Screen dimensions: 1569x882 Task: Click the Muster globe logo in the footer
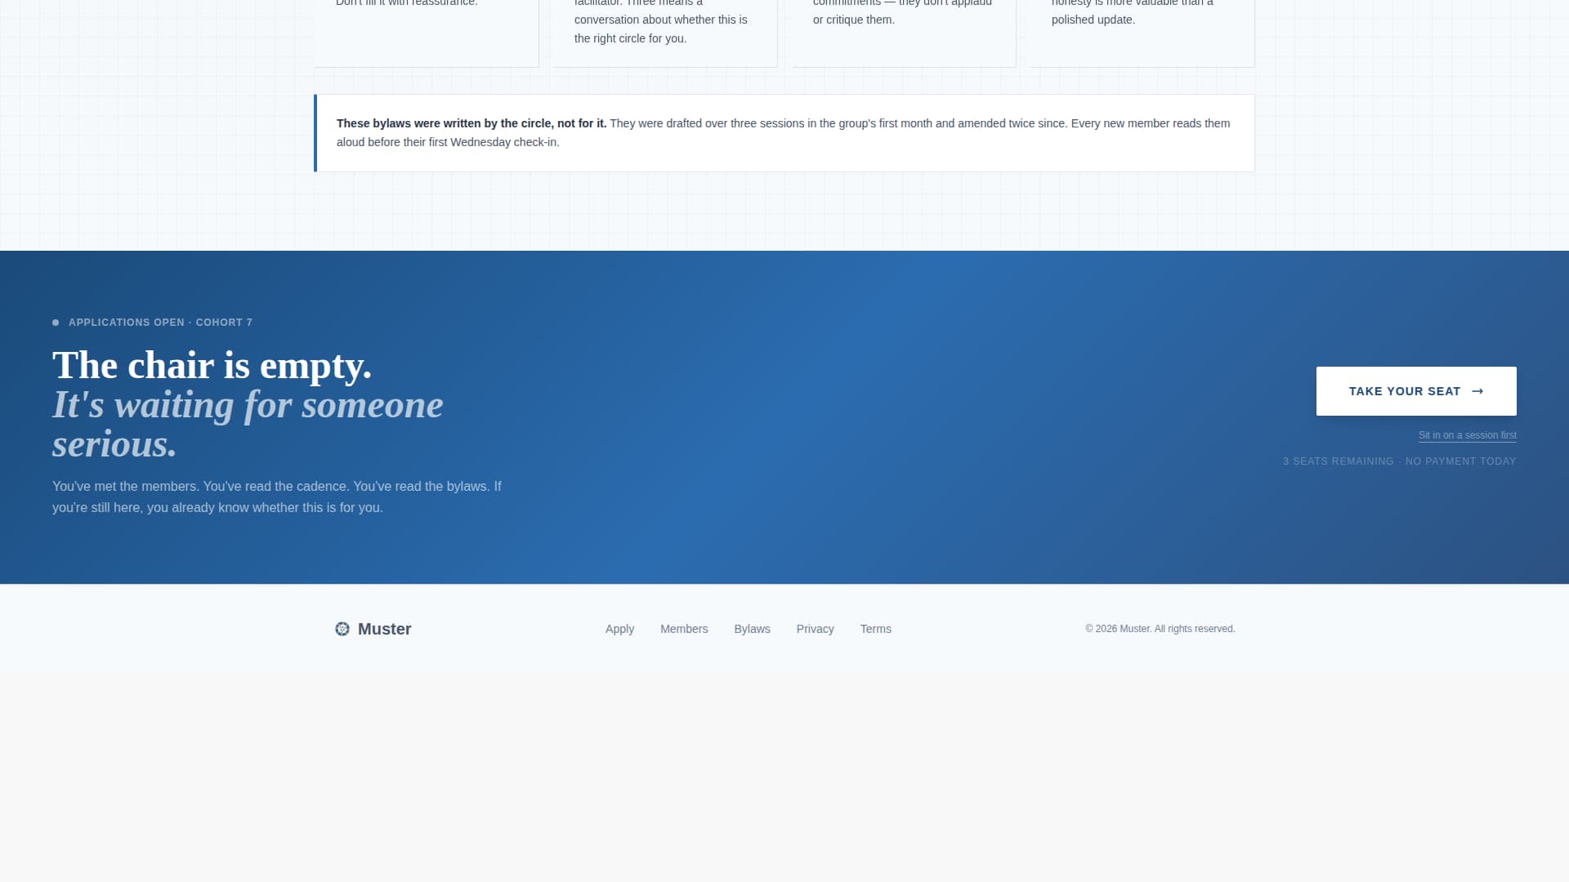pyautogui.click(x=342, y=629)
